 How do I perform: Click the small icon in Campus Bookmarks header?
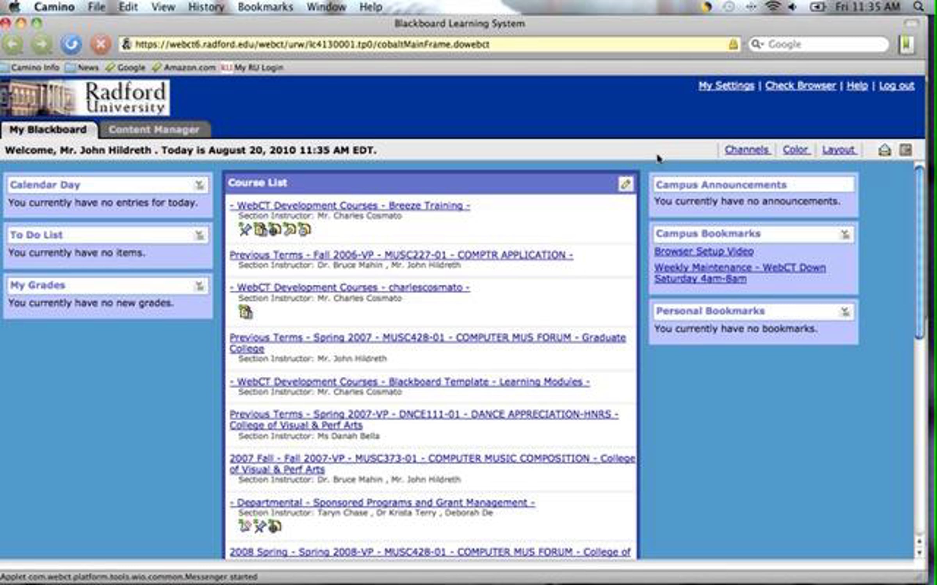(x=845, y=234)
